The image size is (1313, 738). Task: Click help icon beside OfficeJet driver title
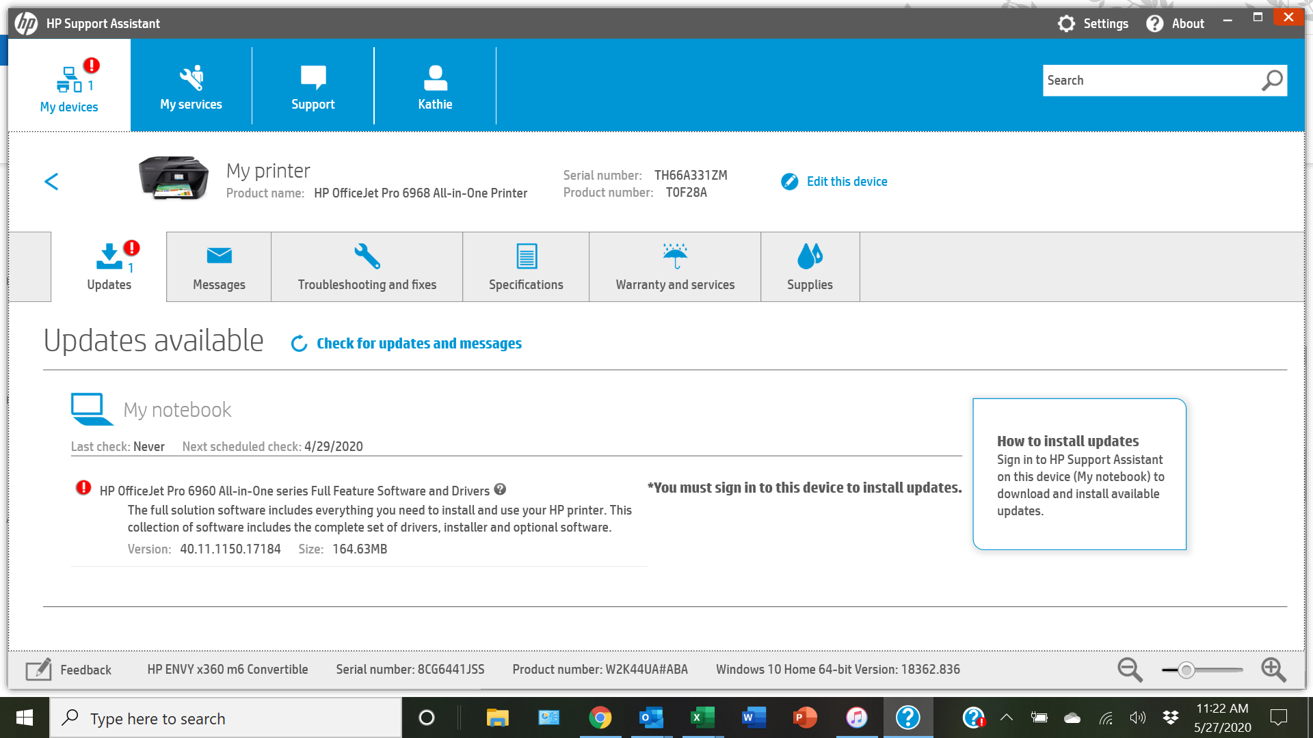[x=500, y=489]
